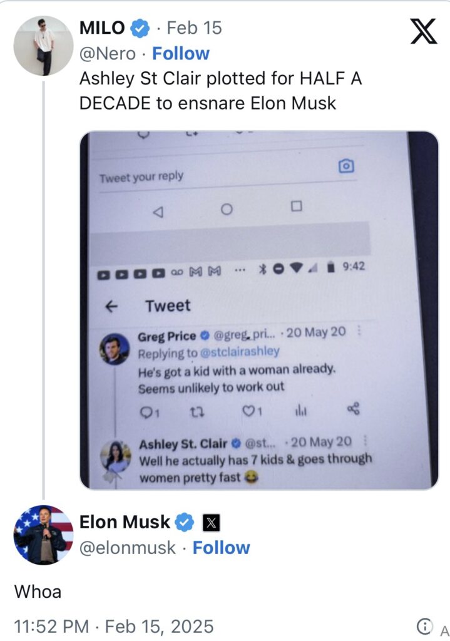
Task: Follow the @elonmusk account
Action: (x=221, y=548)
